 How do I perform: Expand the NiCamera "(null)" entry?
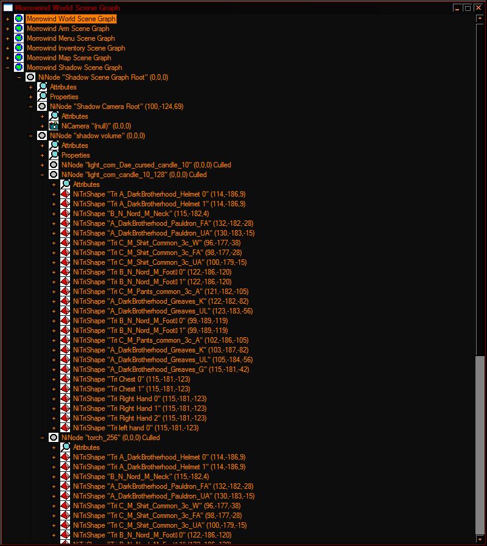coord(42,126)
